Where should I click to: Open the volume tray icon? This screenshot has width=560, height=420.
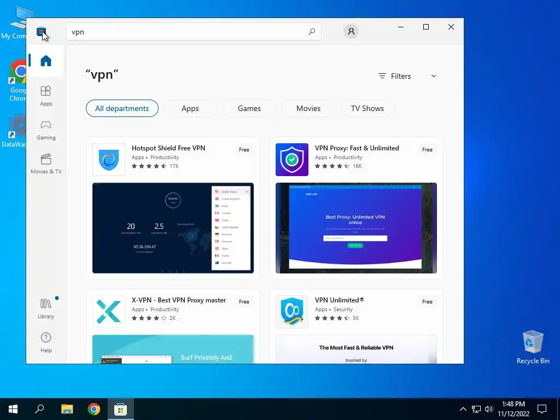point(489,409)
